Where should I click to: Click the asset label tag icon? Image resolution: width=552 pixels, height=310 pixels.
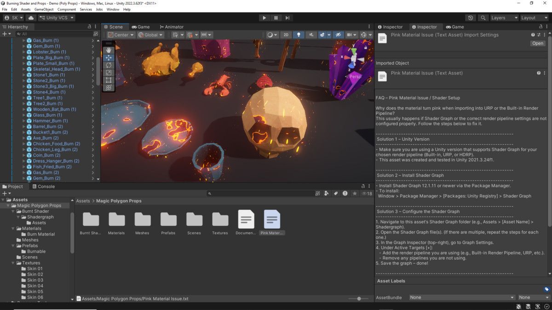[x=546, y=289]
